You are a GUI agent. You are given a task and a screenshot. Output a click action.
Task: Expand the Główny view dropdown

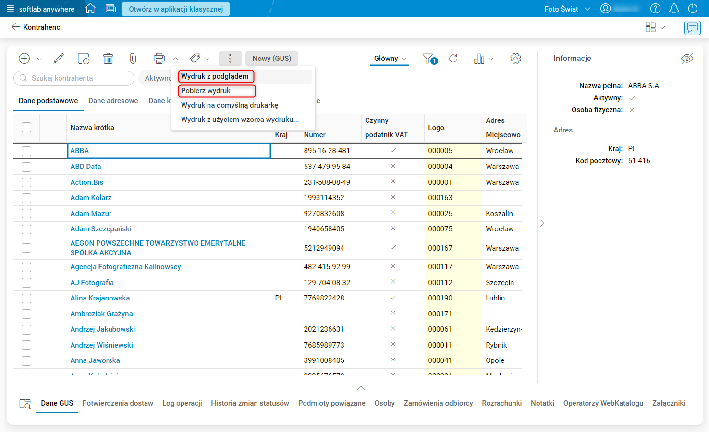[x=391, y=59]
